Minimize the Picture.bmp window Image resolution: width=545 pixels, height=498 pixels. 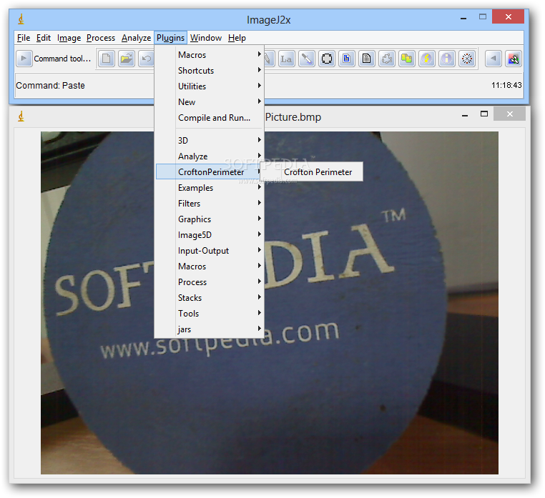(465, 114)
